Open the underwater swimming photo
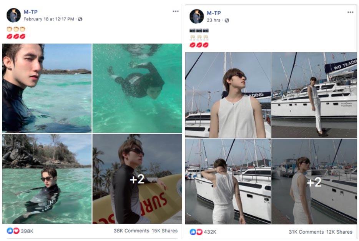 137,88
